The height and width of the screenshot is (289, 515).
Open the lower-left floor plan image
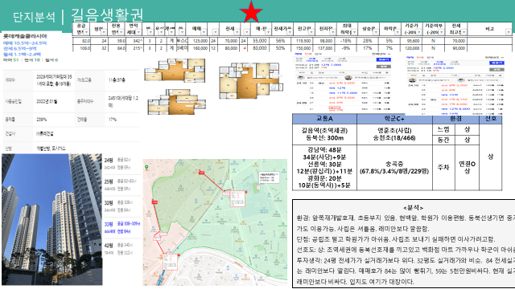point(177,102)
